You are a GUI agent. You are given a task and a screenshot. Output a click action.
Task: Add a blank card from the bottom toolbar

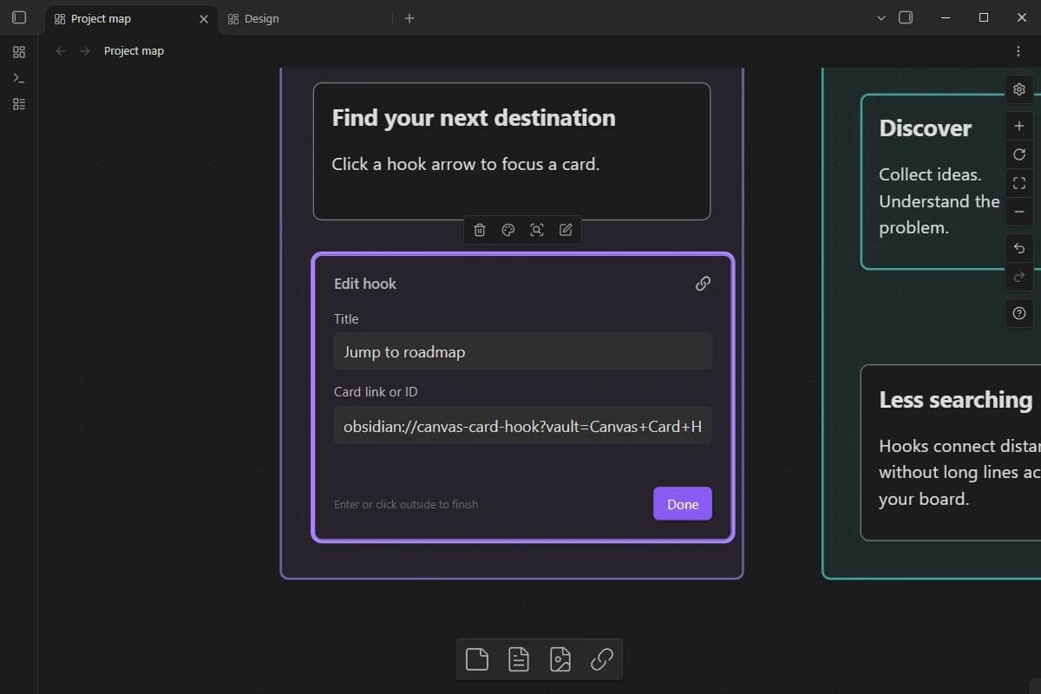(477, 660)
